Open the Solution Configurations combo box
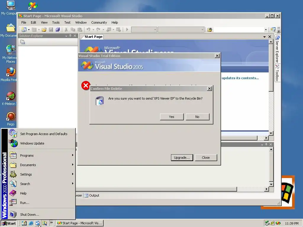303x227 pixels. pos(144,30)
